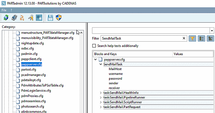
Task: Click the empty combo box field above Filter
Action: coord(151,31)
